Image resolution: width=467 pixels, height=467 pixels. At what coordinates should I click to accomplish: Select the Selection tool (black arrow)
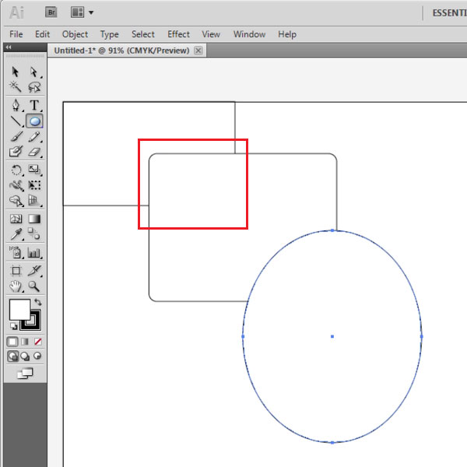pos(16,72)
